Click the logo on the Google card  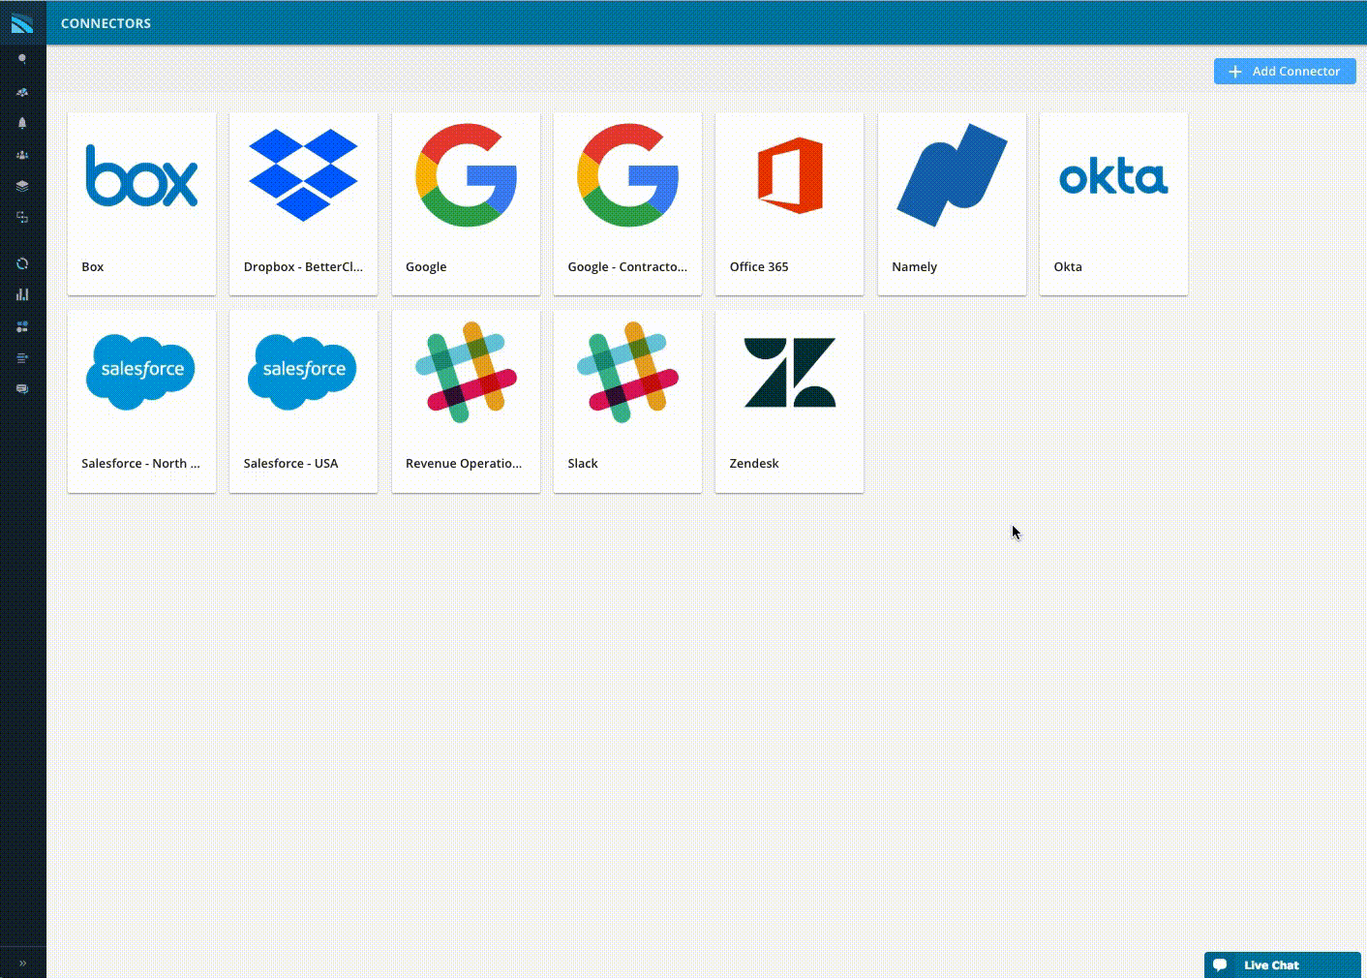click(x=466, y=175)
